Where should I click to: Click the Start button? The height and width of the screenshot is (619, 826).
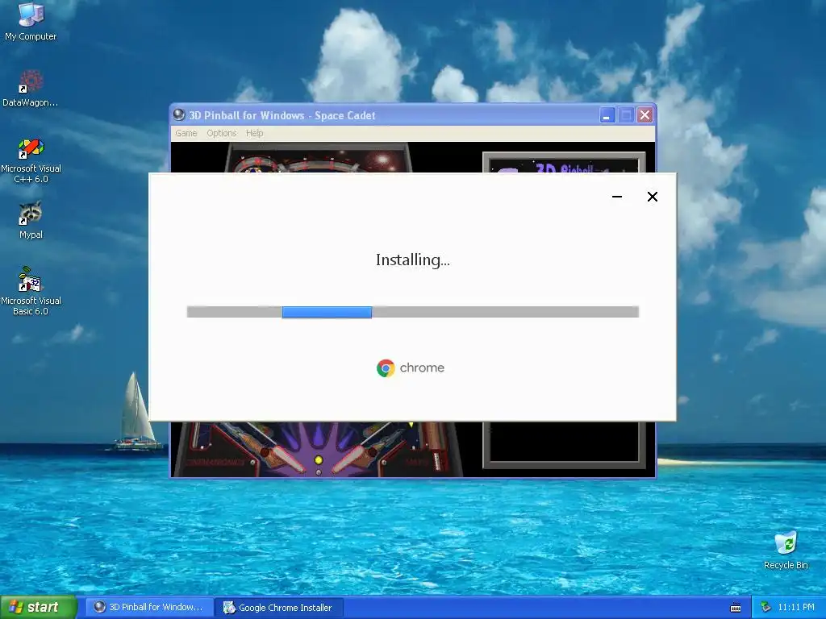coord(39,608)
